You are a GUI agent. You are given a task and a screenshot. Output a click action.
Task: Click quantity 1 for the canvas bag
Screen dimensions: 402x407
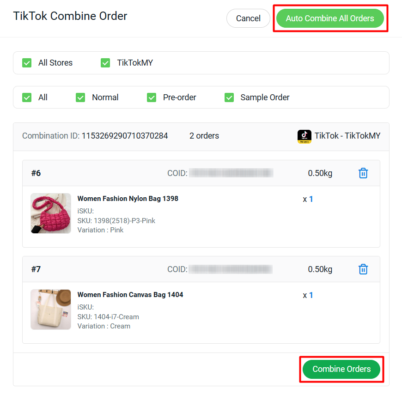311,295
